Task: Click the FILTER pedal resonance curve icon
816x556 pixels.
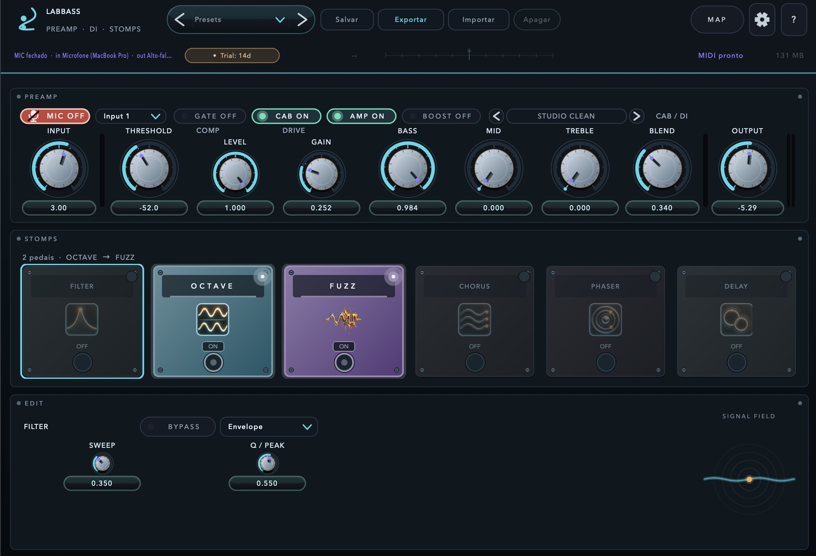Action: click(x=82, y=319)
